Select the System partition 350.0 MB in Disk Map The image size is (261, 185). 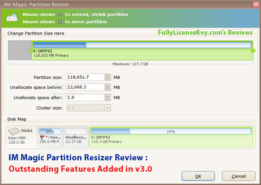point(50,137)
